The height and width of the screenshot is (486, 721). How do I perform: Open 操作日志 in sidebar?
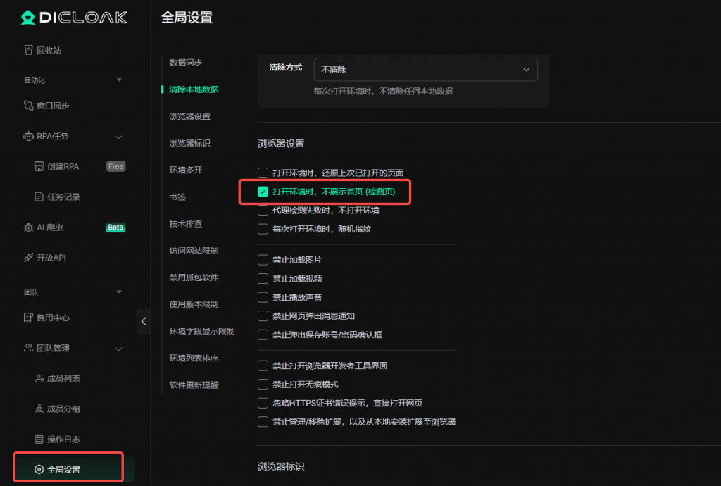coord(63,440)
